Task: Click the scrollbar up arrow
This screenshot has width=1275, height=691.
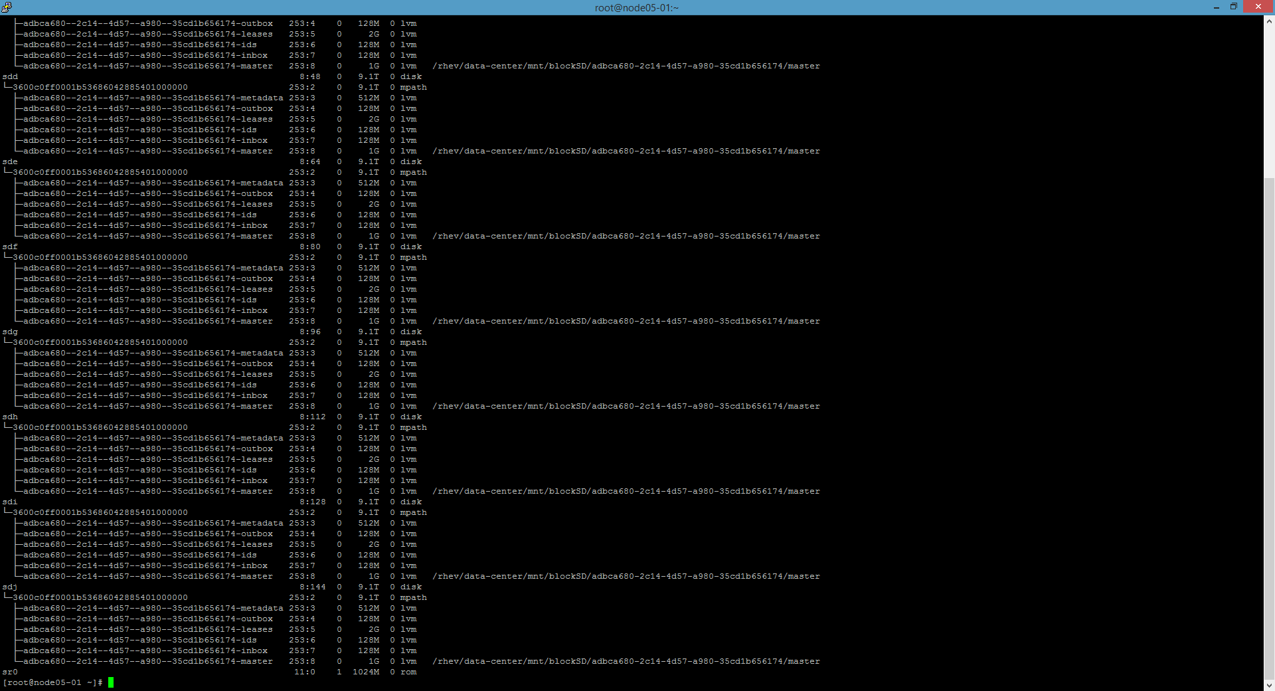Action: click(1269, 21)
